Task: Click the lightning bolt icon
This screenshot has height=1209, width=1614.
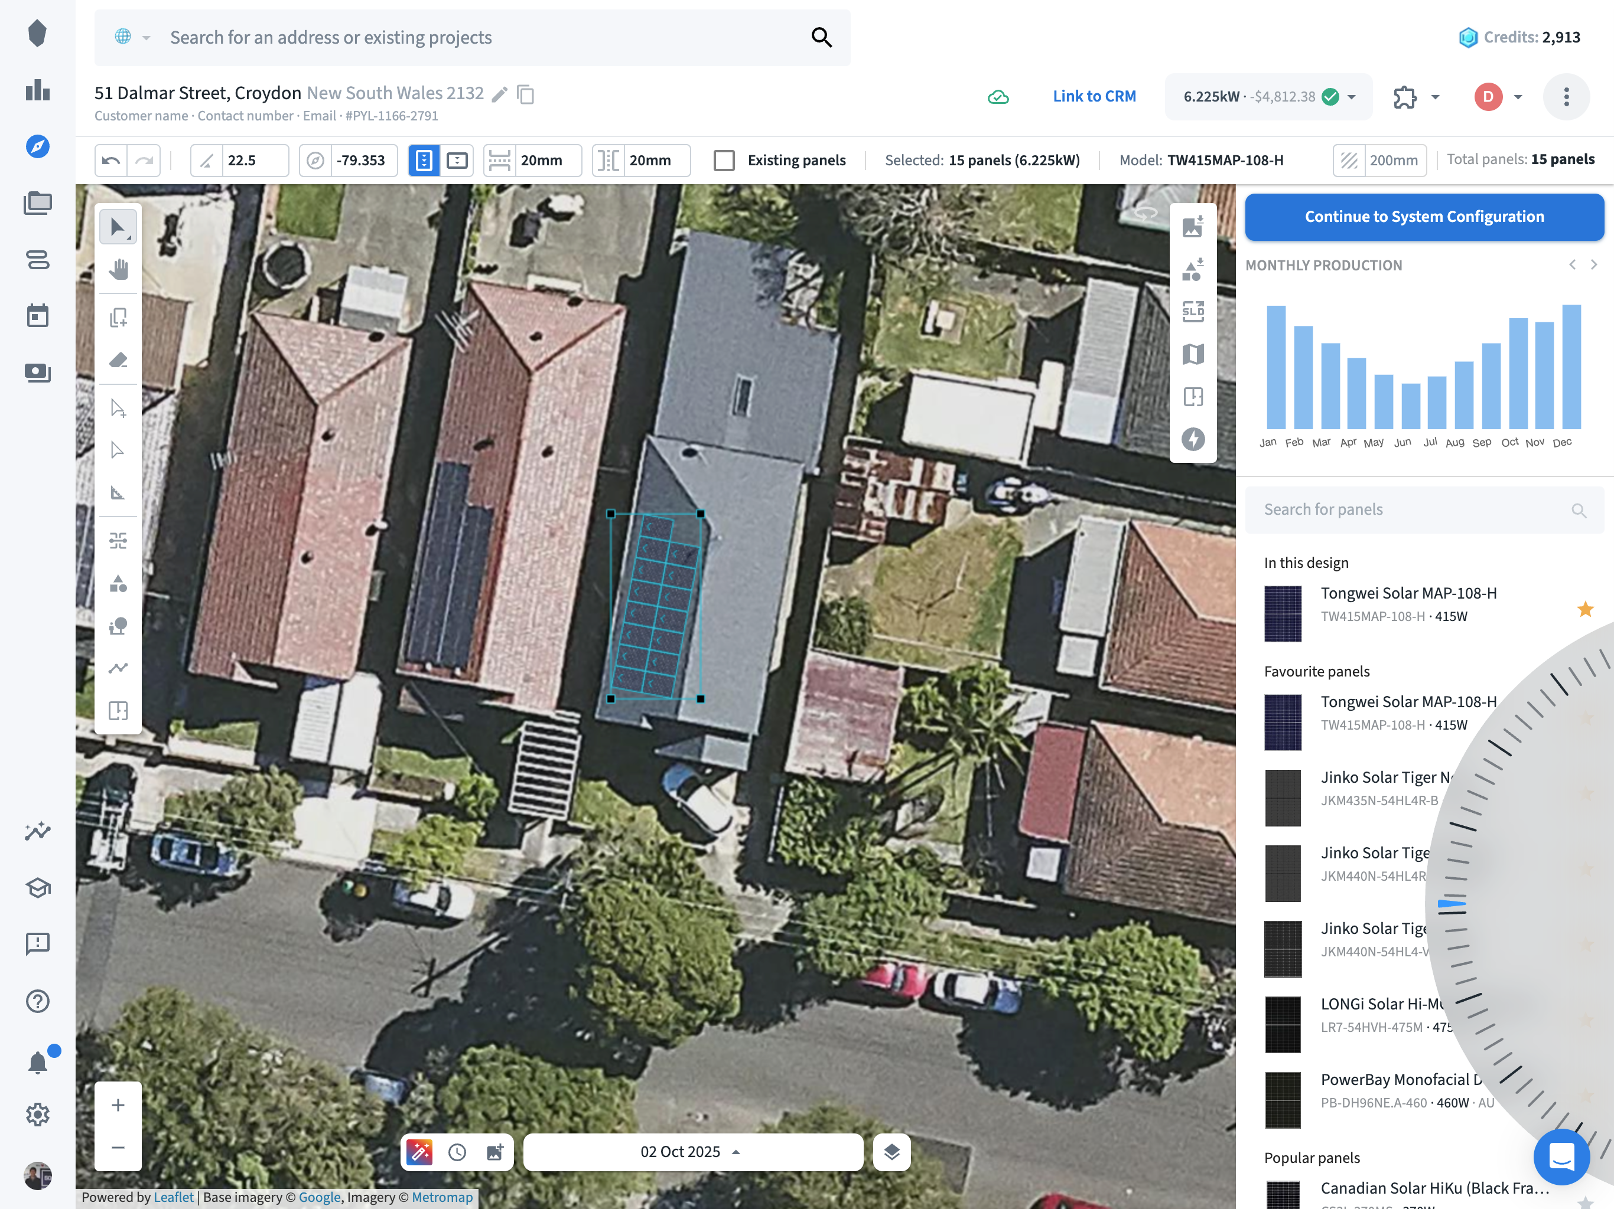Action: 1193,439
